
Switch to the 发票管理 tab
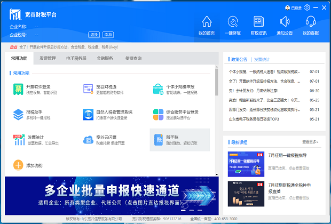(48, 58)
